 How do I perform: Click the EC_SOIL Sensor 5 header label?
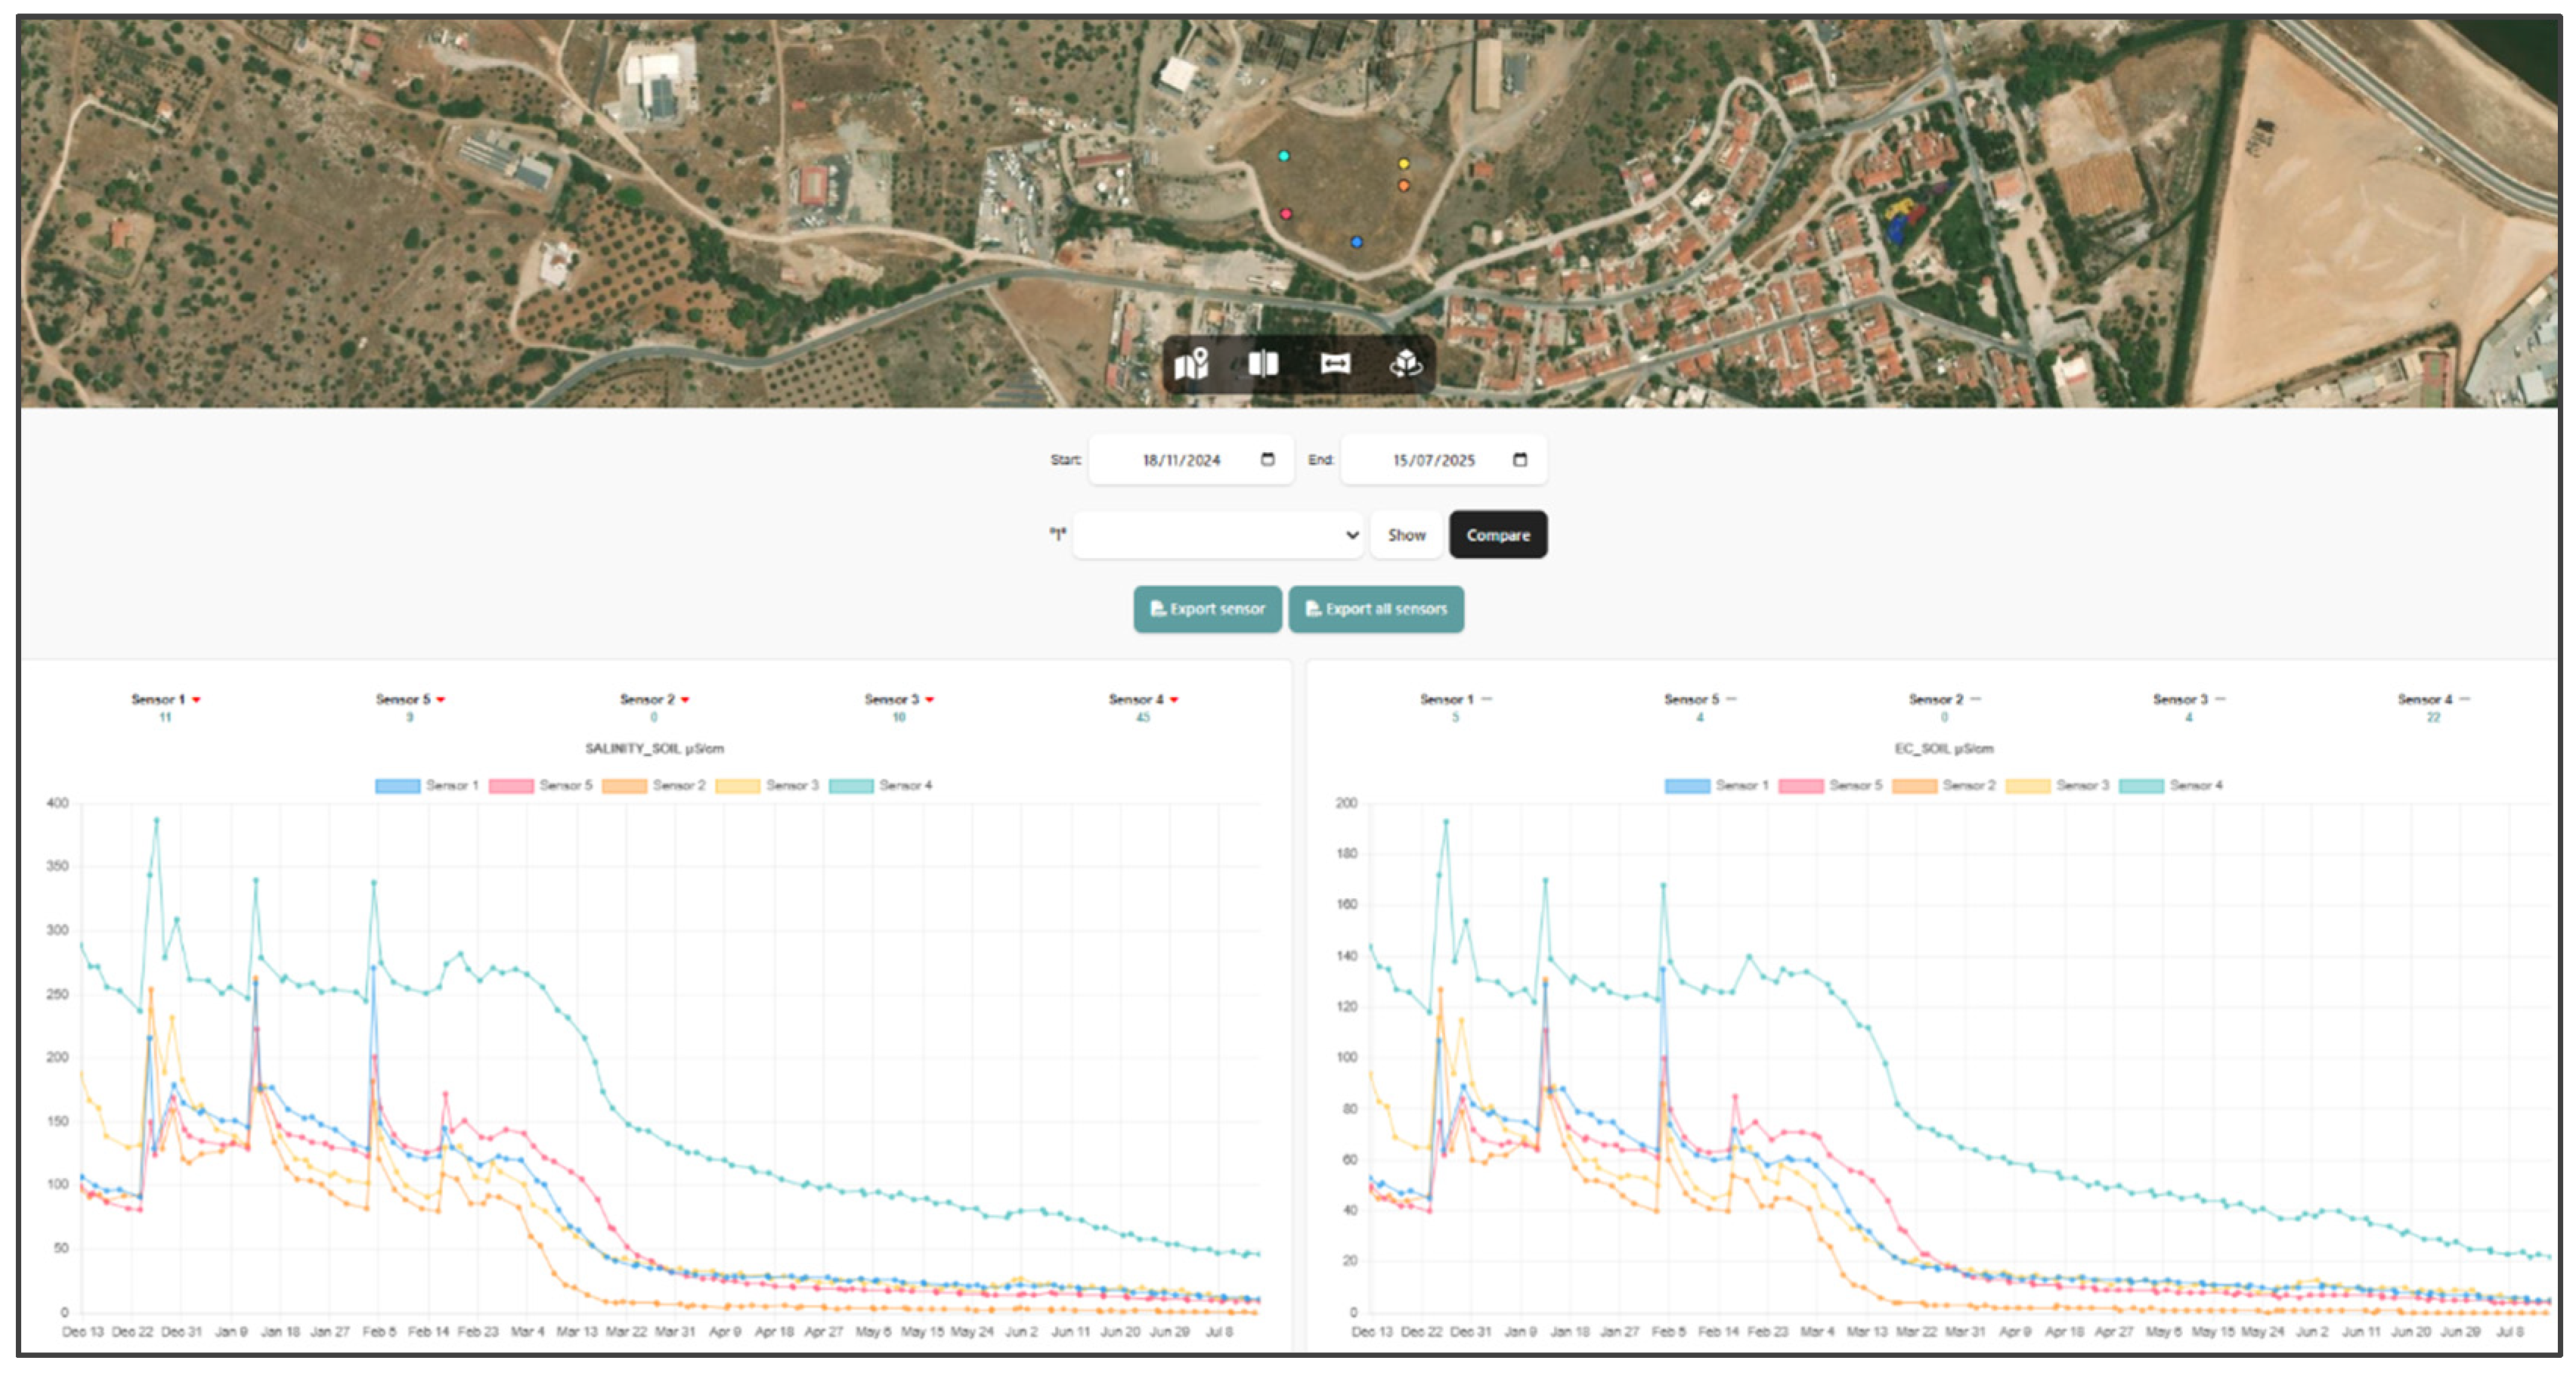click(x=1691, y=700)
